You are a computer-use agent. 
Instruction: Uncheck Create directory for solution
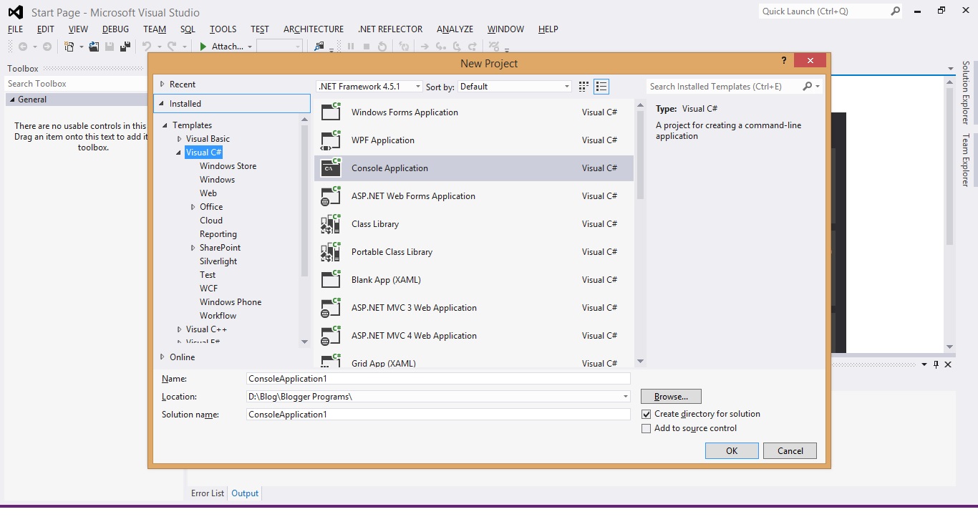click(647, 414)
